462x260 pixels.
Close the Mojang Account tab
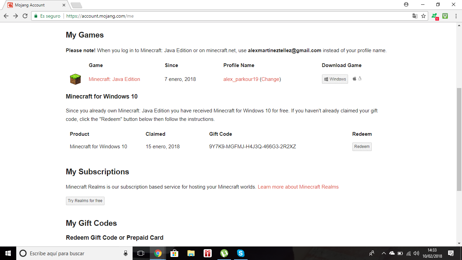click(64, 5)
